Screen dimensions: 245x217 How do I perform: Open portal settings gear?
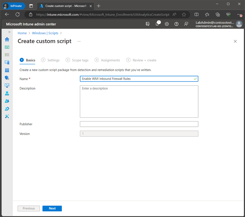coord(167,24)
